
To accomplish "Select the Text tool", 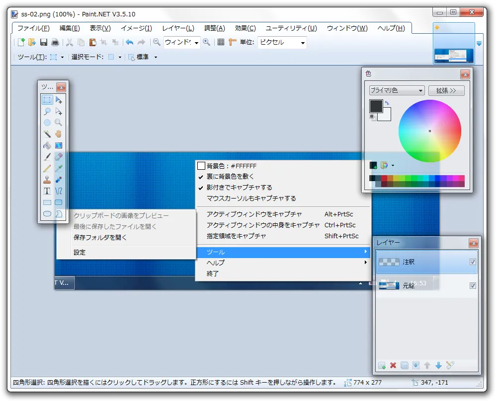I will [x=47, y=191].
